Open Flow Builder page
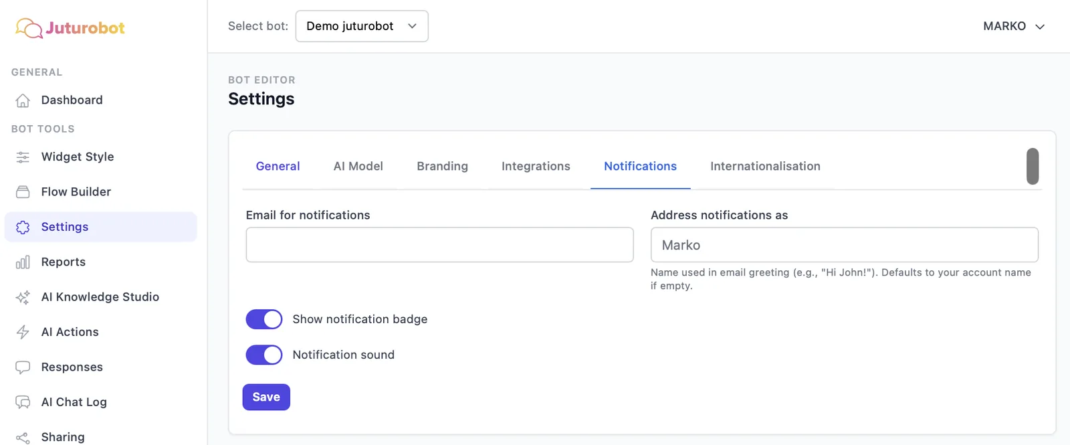Image resolution: width=1070 pixels, height=445 pixels. 100,192
